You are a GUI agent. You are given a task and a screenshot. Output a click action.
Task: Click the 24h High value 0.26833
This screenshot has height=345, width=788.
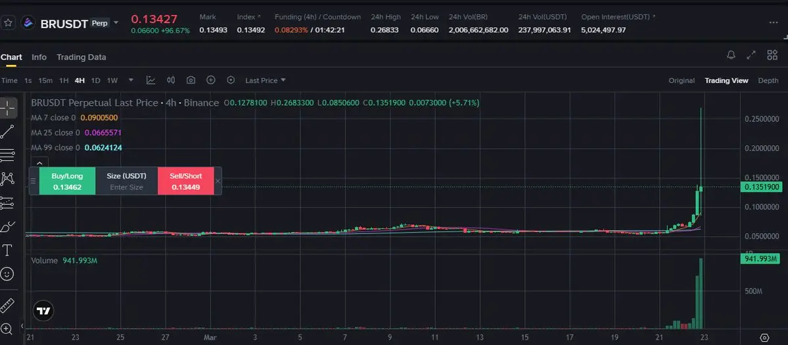click(x=384, y=30)
